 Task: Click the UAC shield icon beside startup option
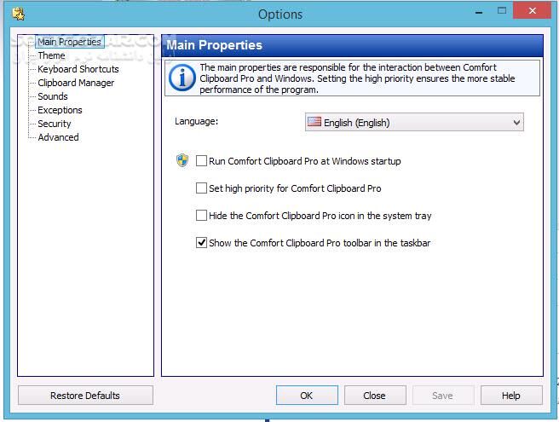click(182, 160)
